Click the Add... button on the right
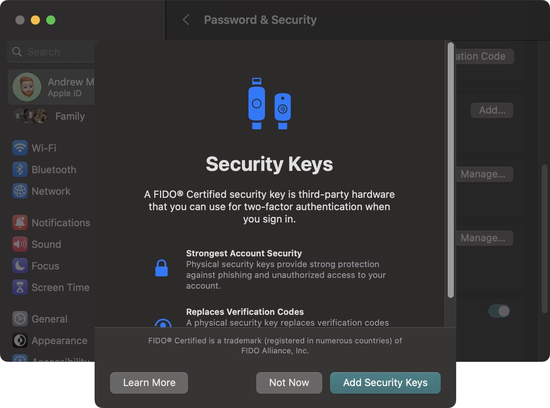This screenshot has height=408, width=550. tap(492, 110)
